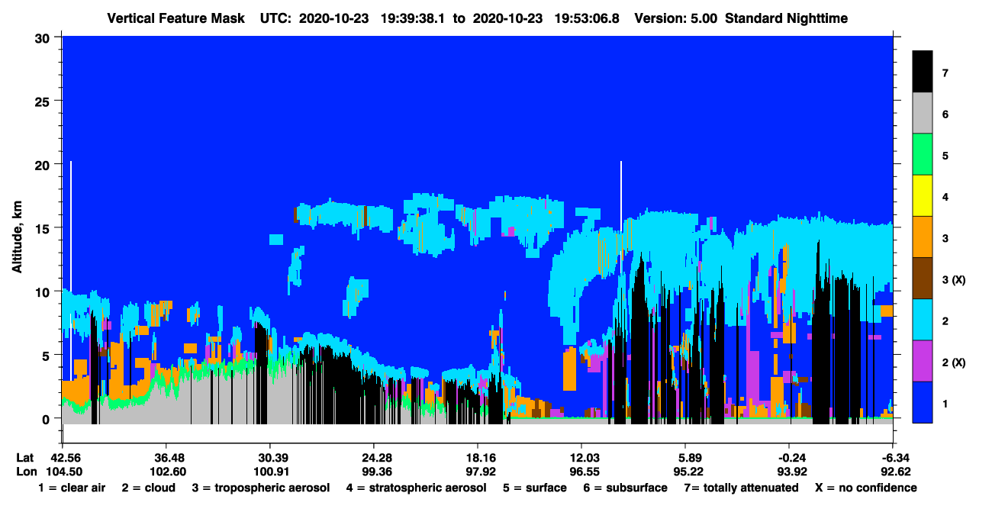992x509 pixels.
Task: Click the 'Lat' row label
Action: pos(24,457)
